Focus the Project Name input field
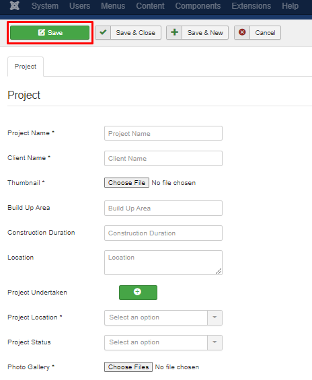 [x=163, y=133]
